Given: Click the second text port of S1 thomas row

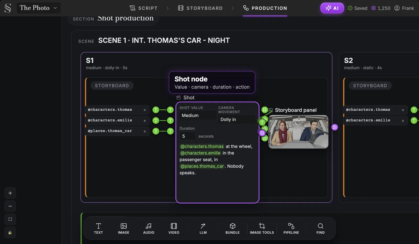Looking at the screenshot, I should [170, 110].
